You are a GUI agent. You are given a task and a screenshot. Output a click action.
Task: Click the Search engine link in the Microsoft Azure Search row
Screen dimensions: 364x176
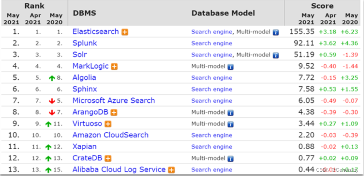pyautogui.click(x=212, y=101)
